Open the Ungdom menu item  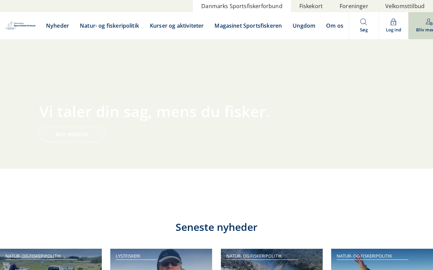pyautogui.click(x=304, y=26)
